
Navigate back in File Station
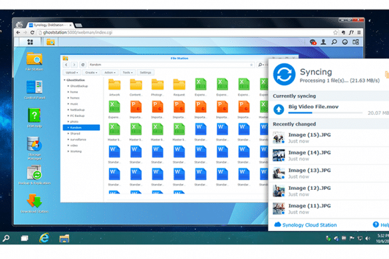(x=66, y=64)
